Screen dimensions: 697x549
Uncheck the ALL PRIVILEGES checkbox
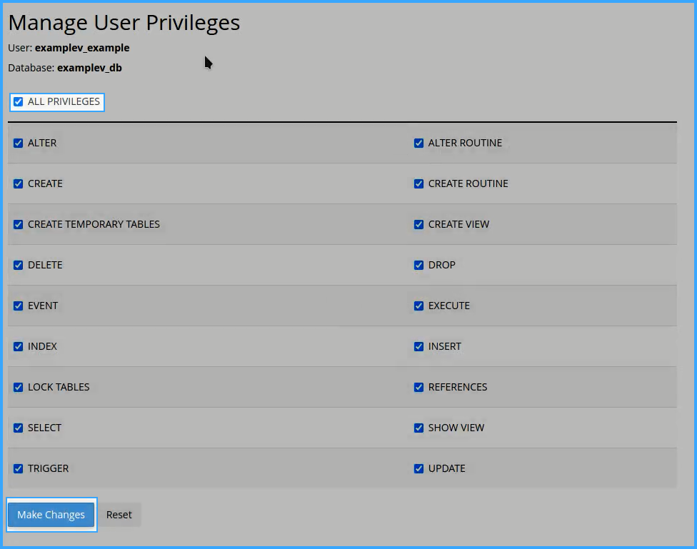19,102
